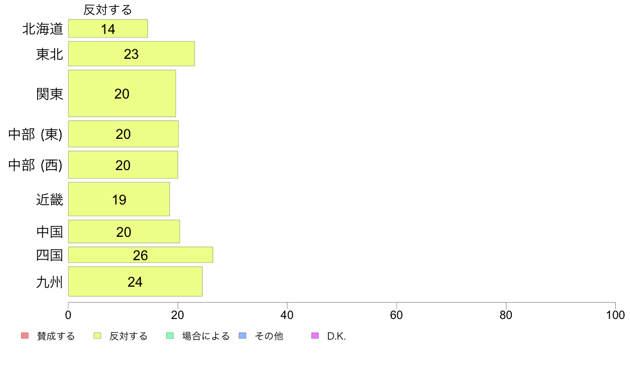Click the 賛成する legend text
Viewport: 630px width, 390px height.
pos(56,336)
